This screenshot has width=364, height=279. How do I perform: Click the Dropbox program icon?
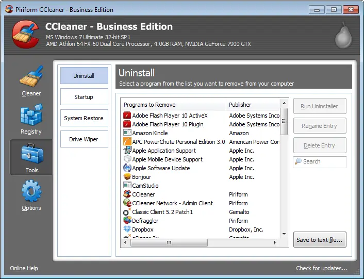pos(127,229)
